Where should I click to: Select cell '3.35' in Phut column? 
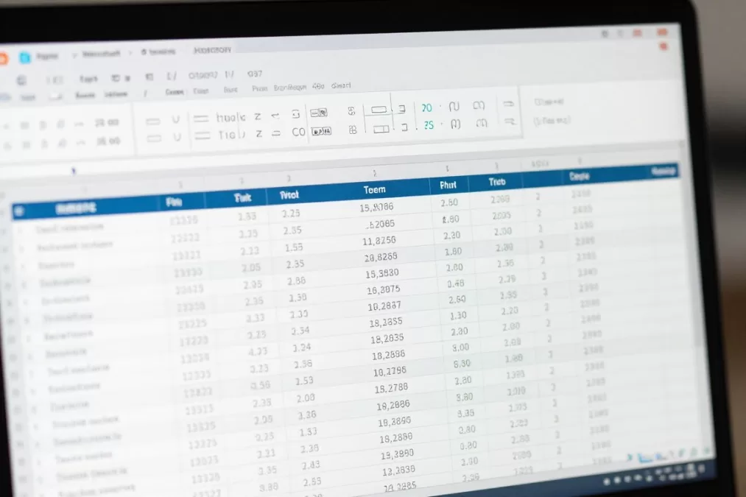click(465, 413)
